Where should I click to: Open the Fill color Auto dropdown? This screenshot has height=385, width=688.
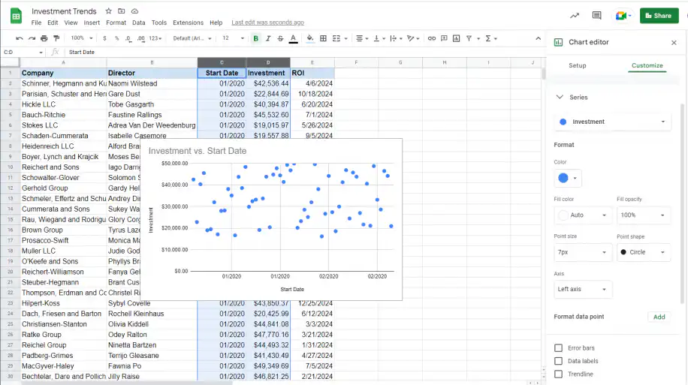click(x=583, y=215)
